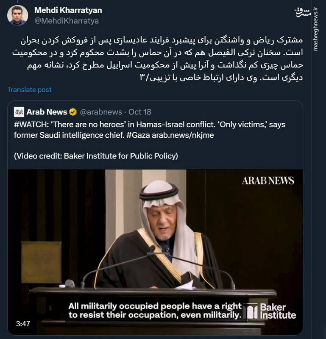Screen dimensions: 326x339
Task: Click the gold verified badge
Action: point(73,112)
